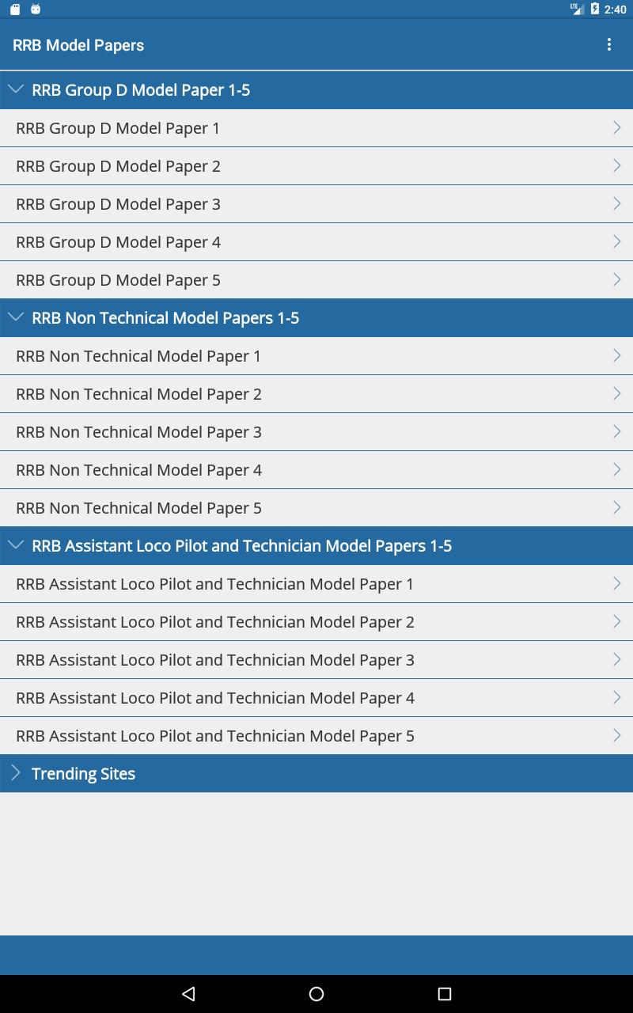Tap the arrow beside Loco Pilot Model Paper 1
Screen dimensions: 633x1013
coord(617,583)
